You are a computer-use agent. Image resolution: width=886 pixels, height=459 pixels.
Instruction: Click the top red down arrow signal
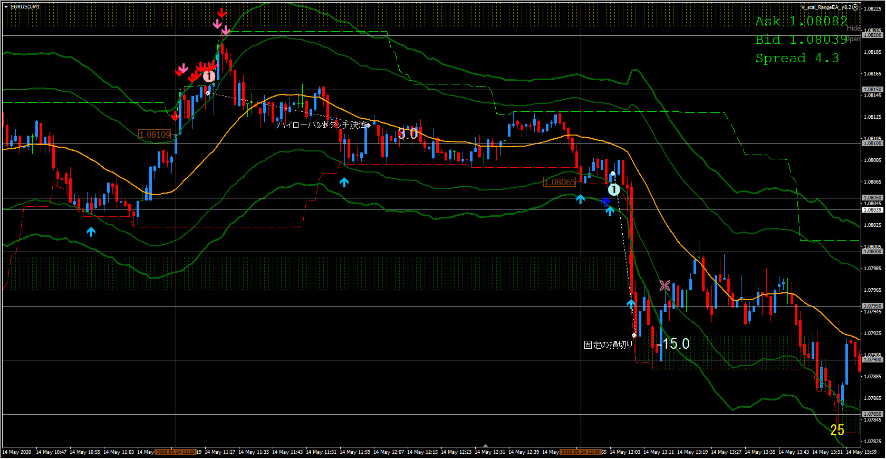(221, 12)
